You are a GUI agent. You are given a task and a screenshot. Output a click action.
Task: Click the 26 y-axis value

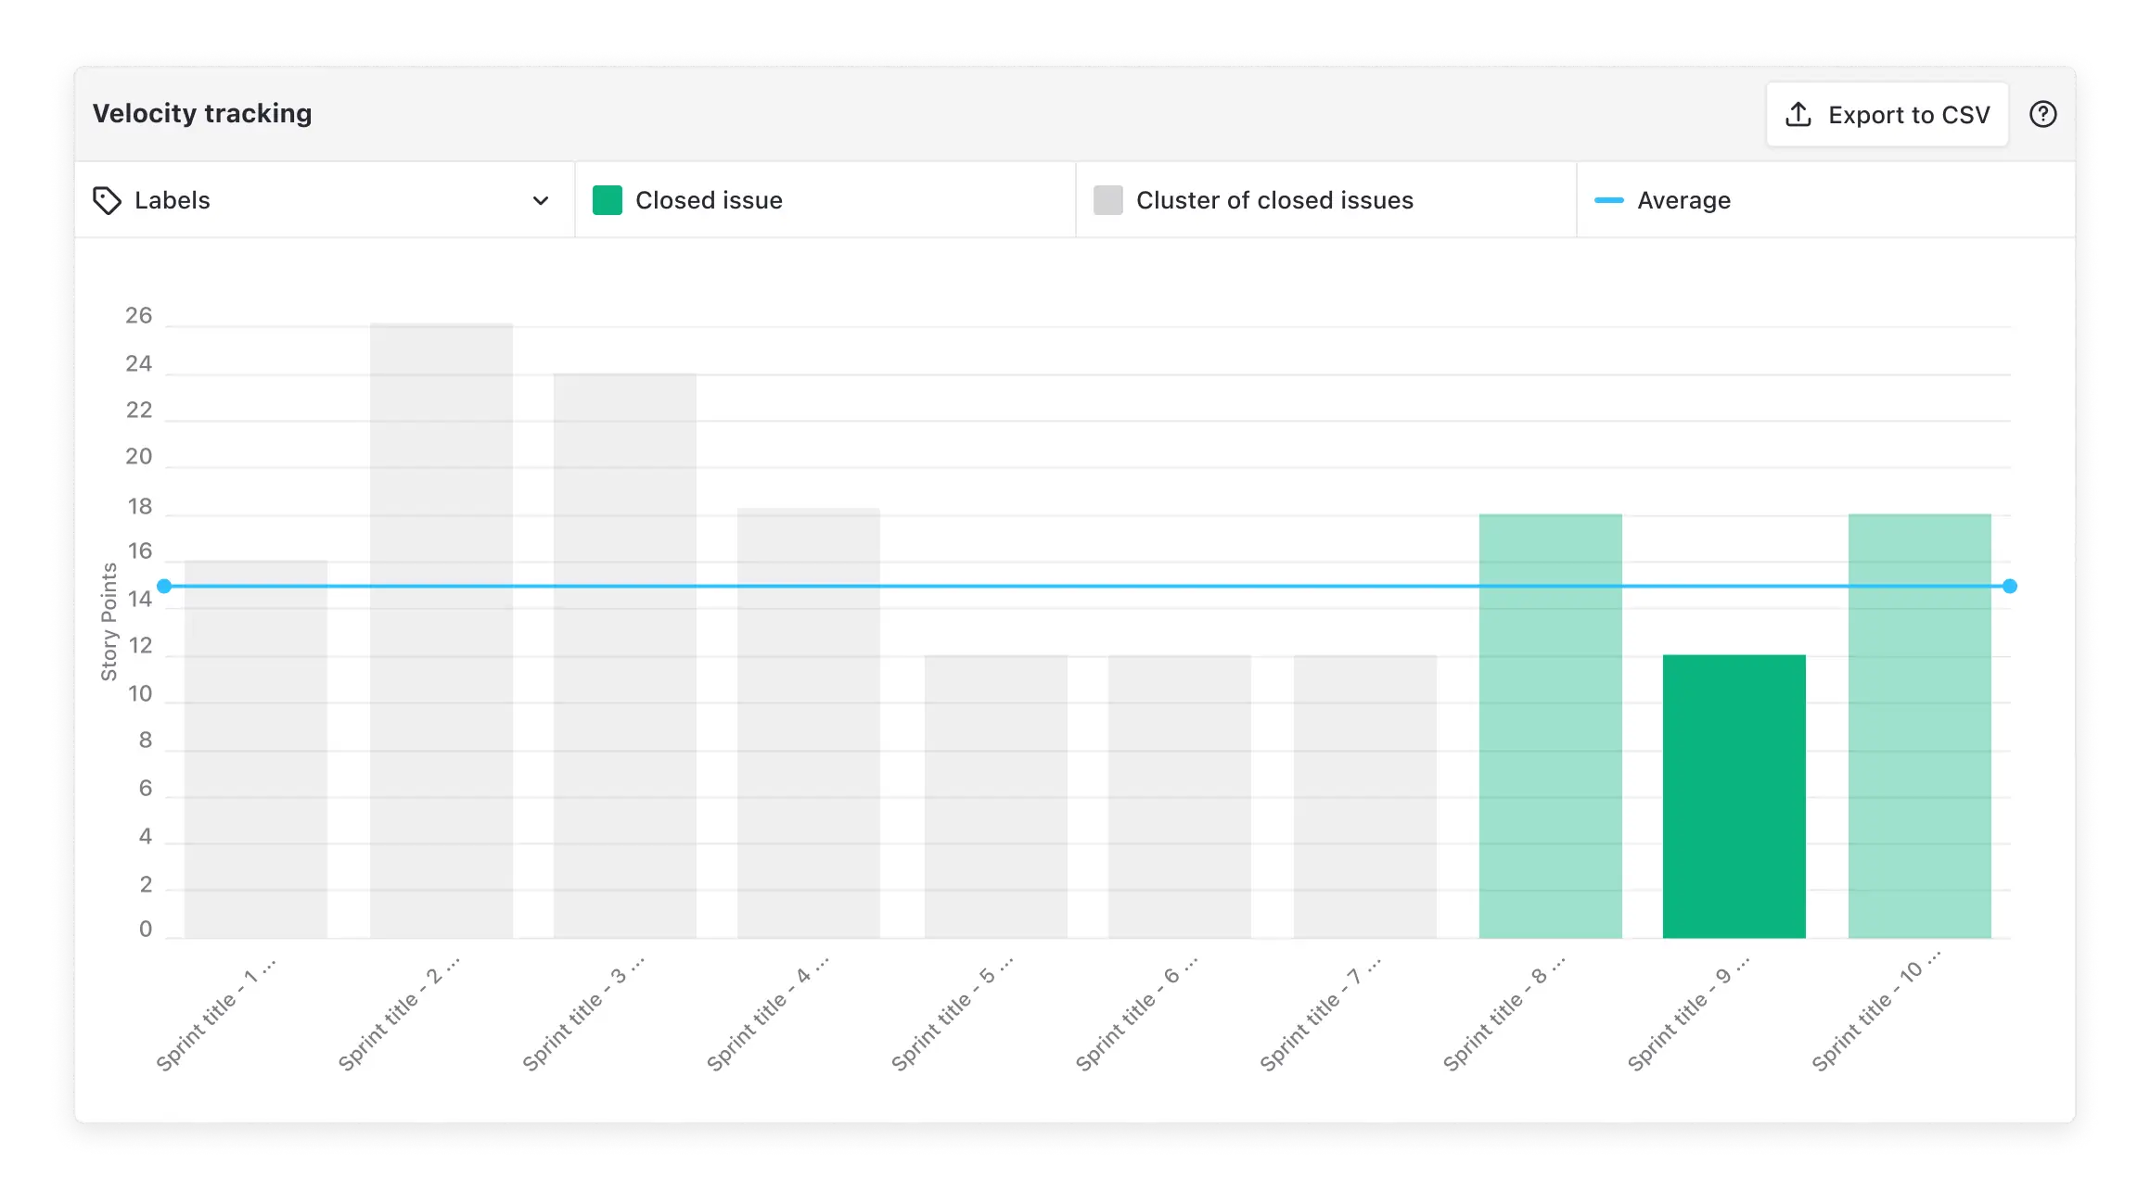point(138,315)
